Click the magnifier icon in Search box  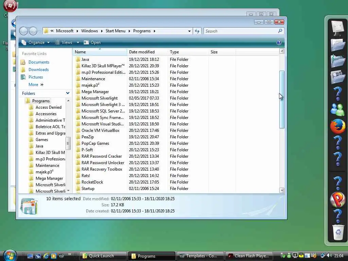point(280,31)
